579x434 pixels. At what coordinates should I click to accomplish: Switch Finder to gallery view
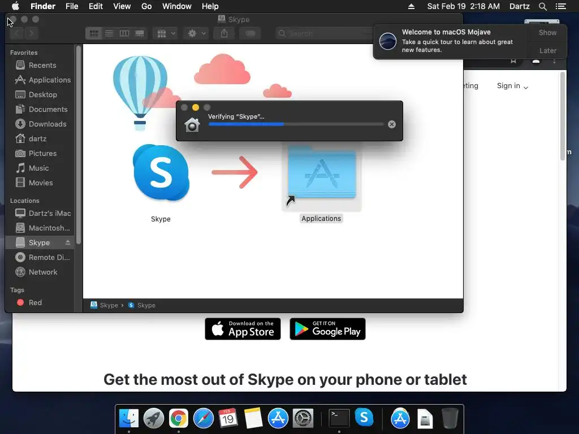pyautogui.click(x=140, y=33)
